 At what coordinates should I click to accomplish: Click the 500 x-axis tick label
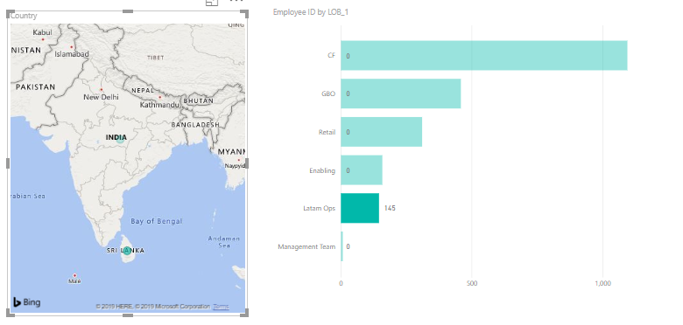472,284
